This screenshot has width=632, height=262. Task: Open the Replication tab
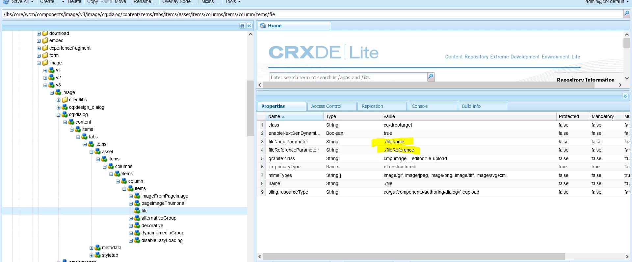coord(382,106)
